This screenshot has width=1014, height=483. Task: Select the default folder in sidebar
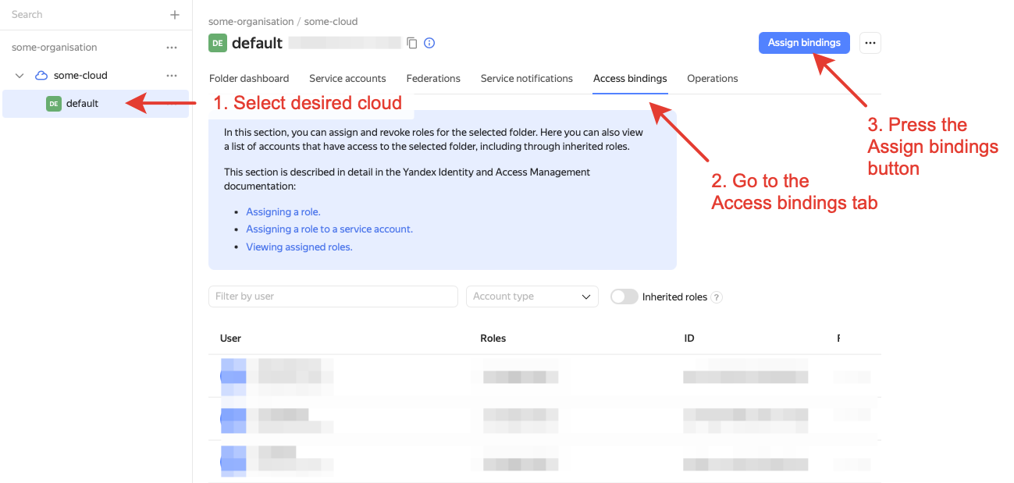(x=82, y=103)
